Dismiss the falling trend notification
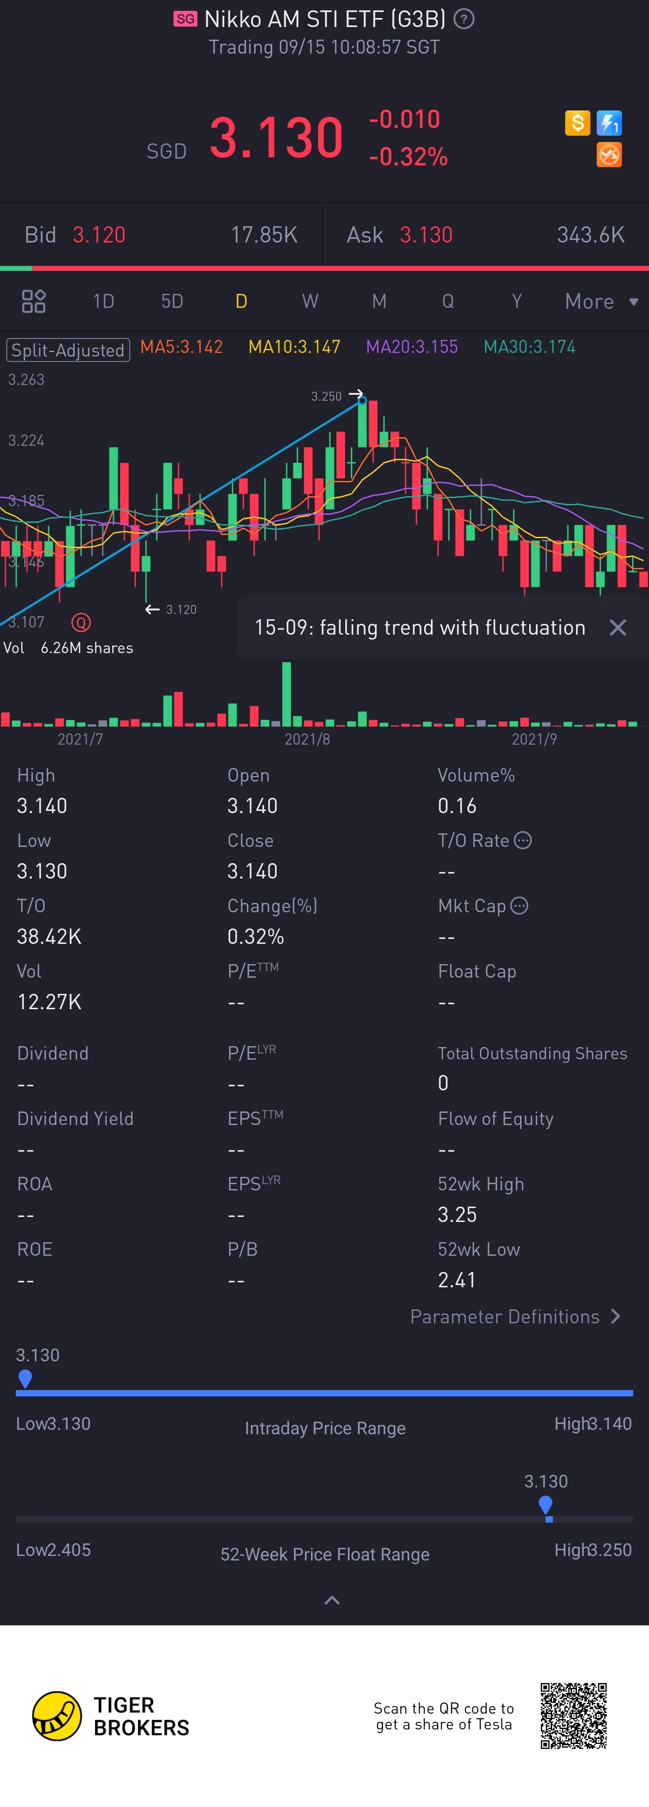649x1807 pixels. 617,627
